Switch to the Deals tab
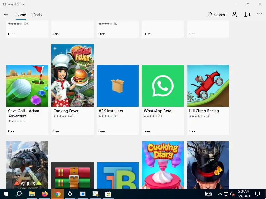The height and width of the screenshot is (199, 266). coord(37,15)
